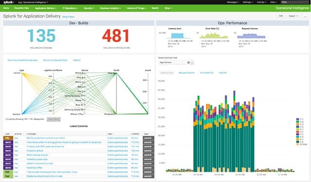
Task: Toggle the Error Rate (%) chart view
Action: tap(207, 73)
